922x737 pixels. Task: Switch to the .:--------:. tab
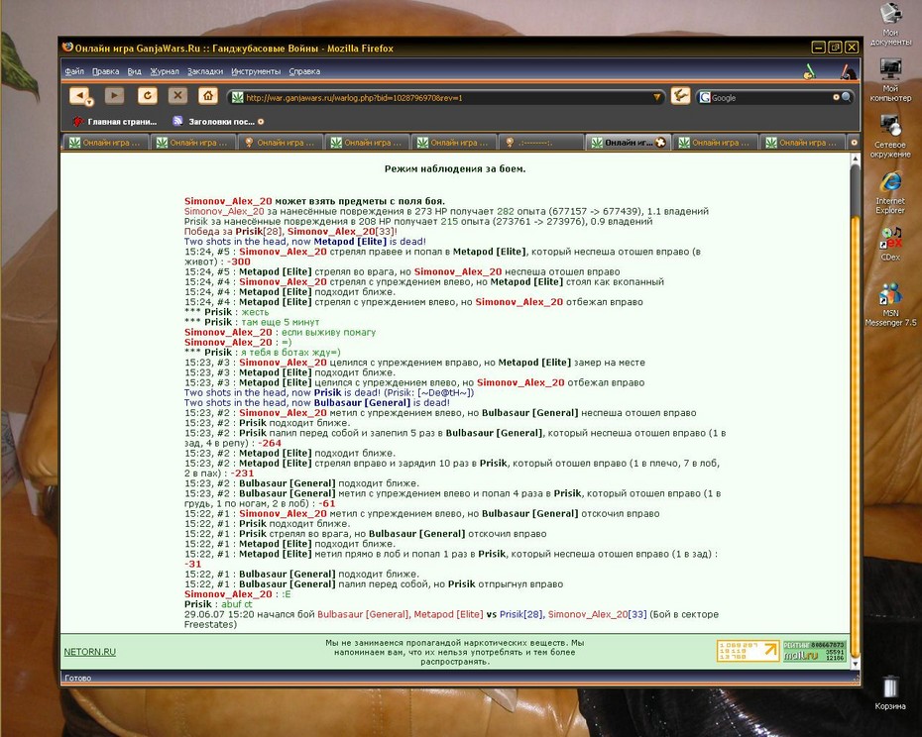539,143
